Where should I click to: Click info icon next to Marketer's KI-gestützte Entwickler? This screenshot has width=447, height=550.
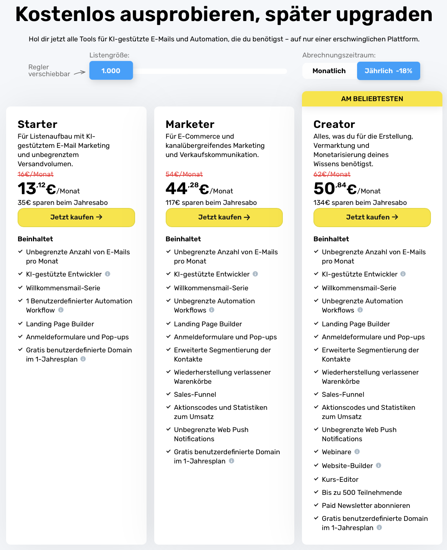(255, 274)
